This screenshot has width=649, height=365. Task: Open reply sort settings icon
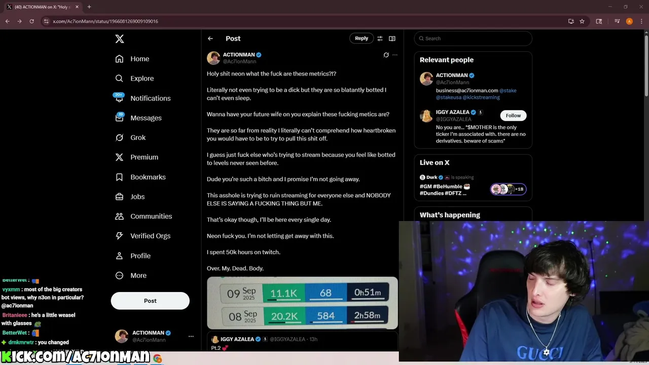380,39
